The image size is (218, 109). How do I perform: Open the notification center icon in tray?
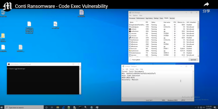point(215,107)
